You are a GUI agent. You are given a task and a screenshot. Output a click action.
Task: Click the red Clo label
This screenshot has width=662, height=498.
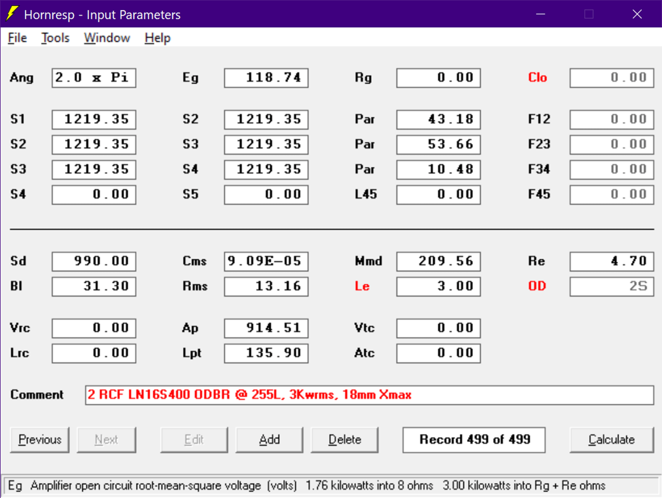537,78
